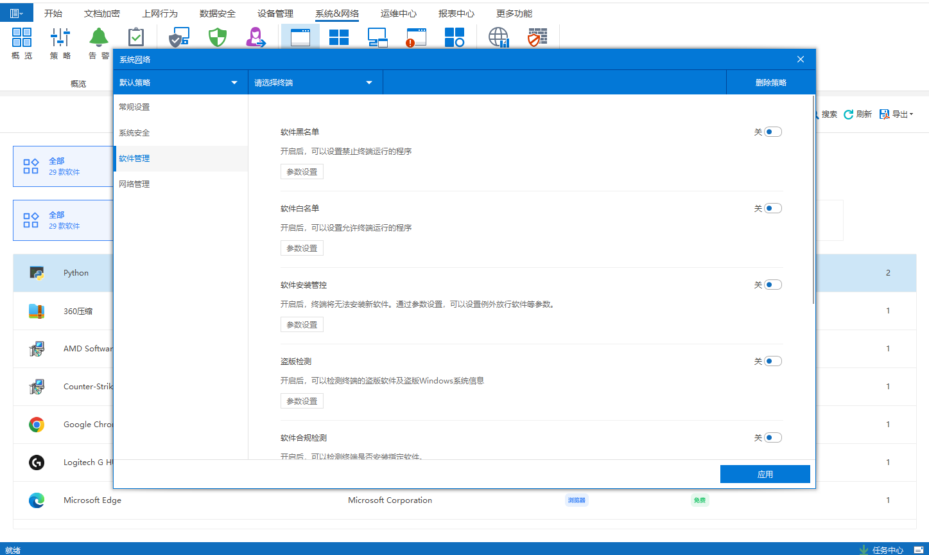Click the 概览 overview grid icon
929x555 pixels.
click(x=22, y=37)
